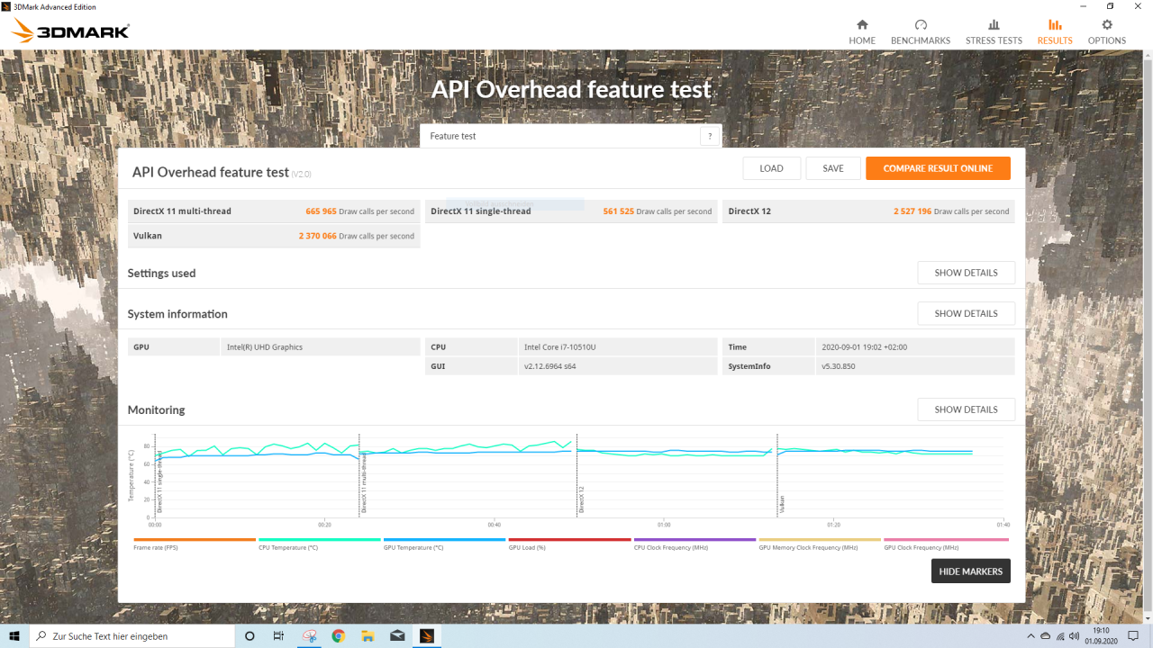Select 3DMark app icon in taskbar

click(427, 635)
